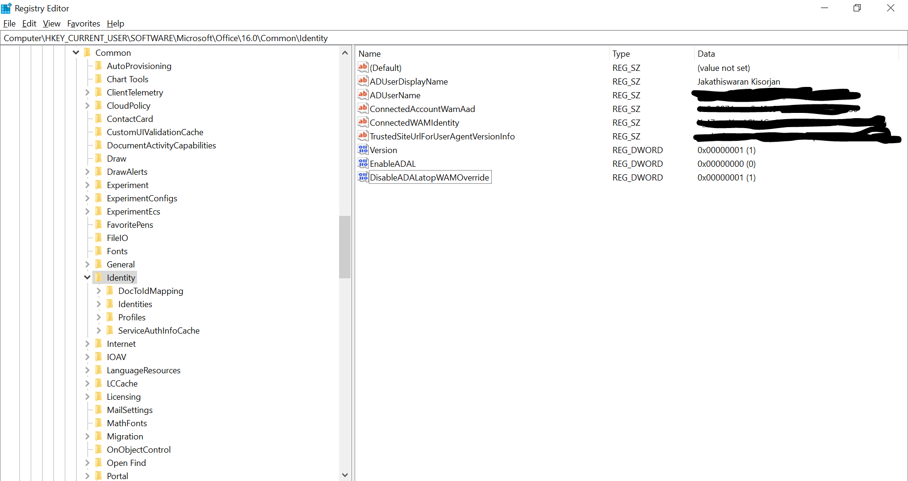Expand the CloudPolicy key
This screenshot has height=481, width=908.
coord(87,105)
